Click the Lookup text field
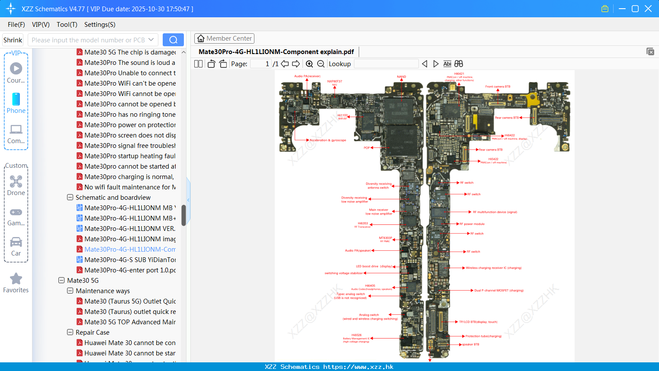This screenshot has height=371, width=659. pyautogui.click(x=386, y=64)
